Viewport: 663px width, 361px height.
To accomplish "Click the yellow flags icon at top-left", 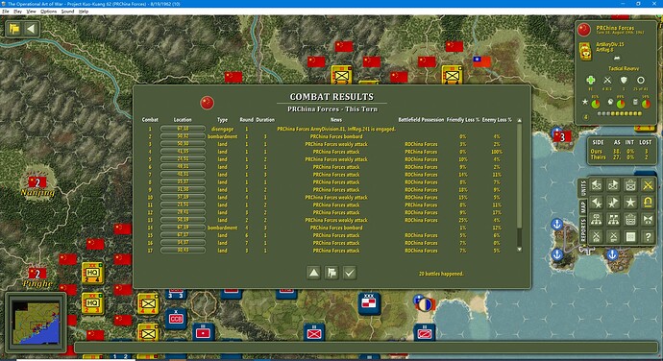I will pos(14,29).
